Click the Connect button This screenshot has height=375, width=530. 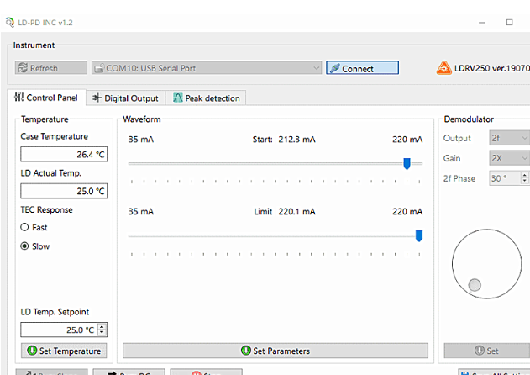coord(362,68)
